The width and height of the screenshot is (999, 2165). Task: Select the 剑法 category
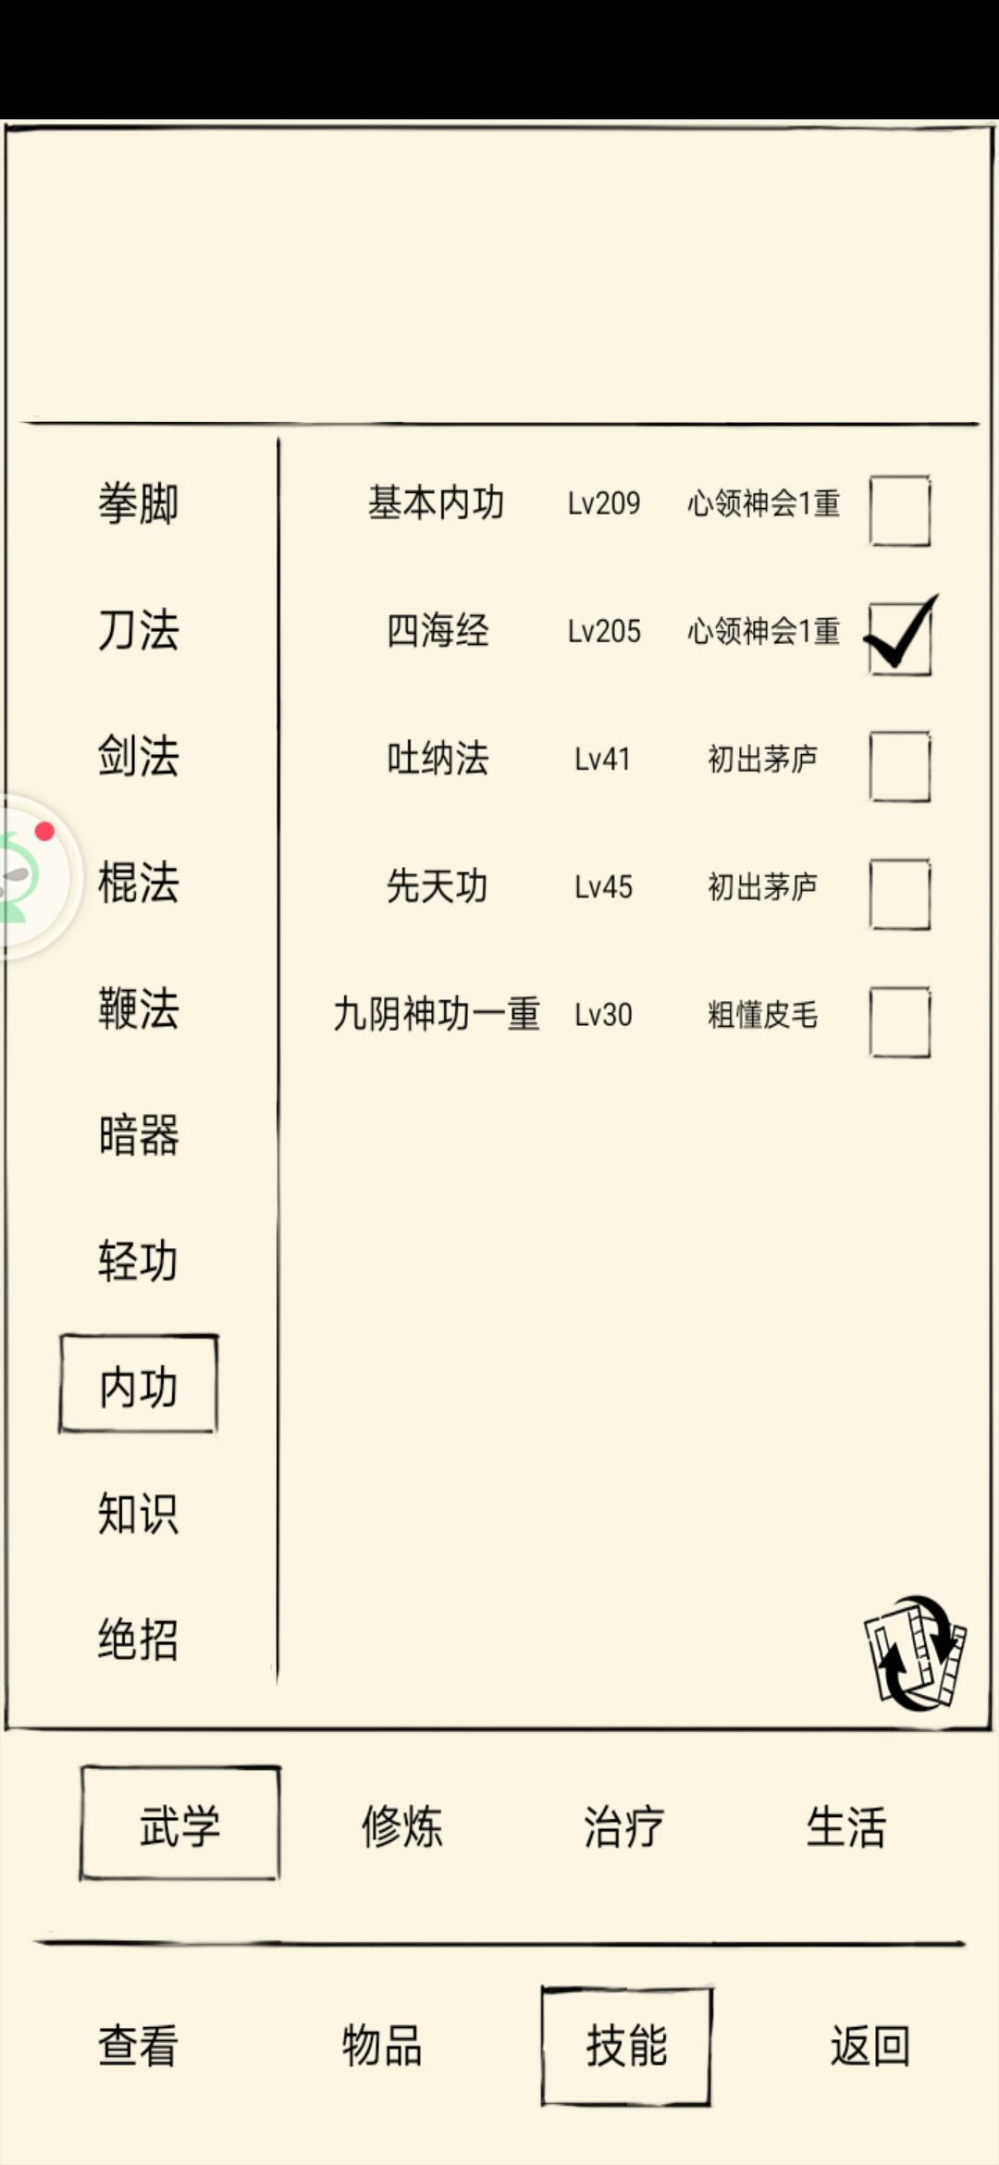click(x=139, y=756)
